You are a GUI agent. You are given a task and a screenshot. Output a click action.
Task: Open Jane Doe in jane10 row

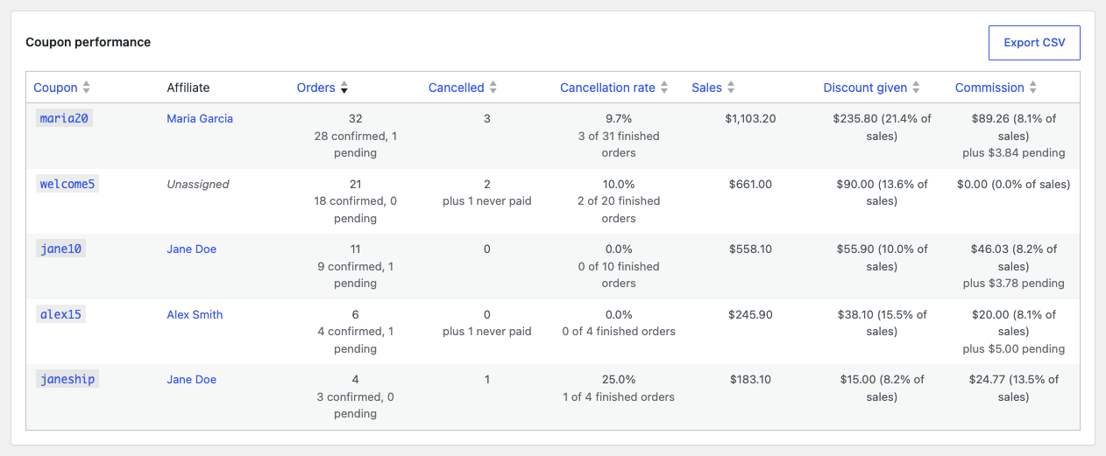(192, 249)
